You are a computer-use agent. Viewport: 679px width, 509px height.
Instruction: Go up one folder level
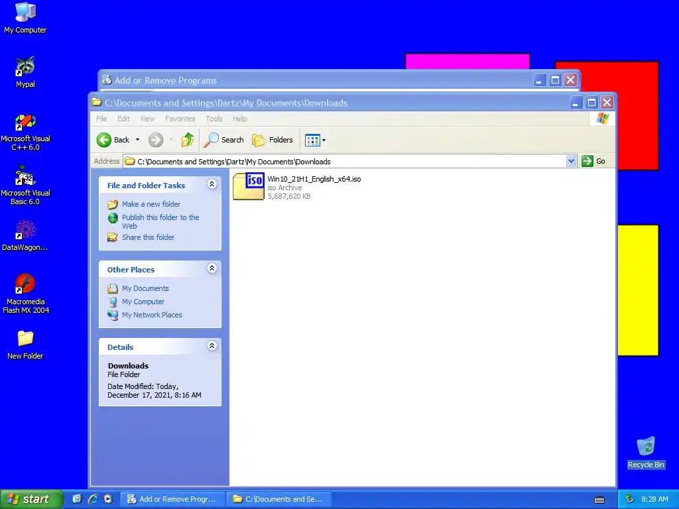(188, 140)
